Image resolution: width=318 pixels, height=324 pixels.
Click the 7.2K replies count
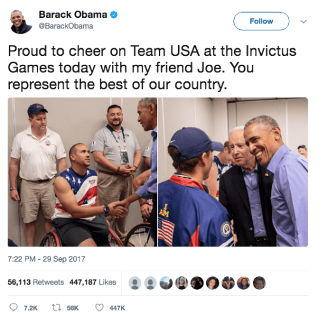coord(31,308)
